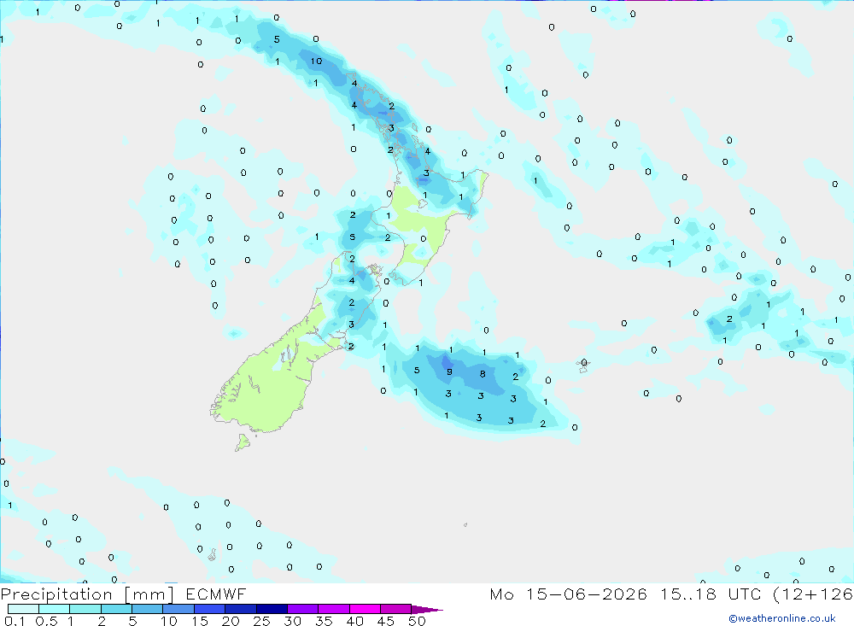Click the '9' precipitation value on the map

[449, 372]
